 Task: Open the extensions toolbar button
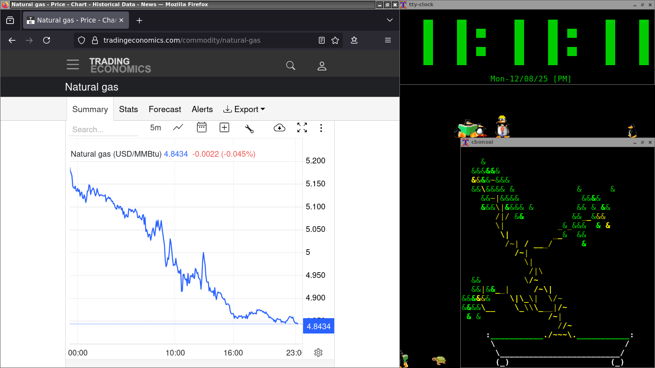coord(354,40)
